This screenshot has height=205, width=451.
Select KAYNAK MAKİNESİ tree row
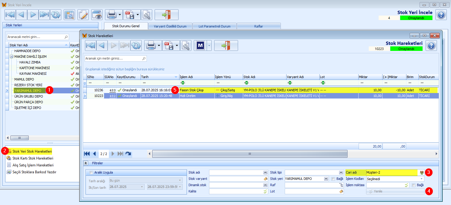[x=33, y=74]
